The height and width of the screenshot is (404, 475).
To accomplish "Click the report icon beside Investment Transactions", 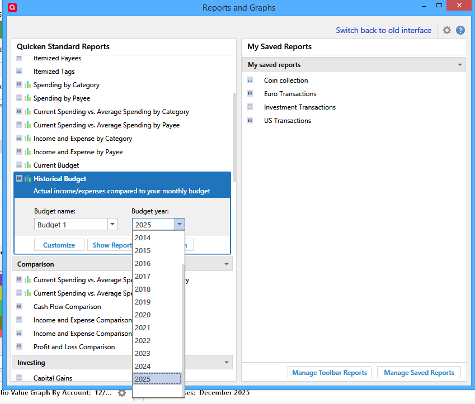I will coord(250,107).
